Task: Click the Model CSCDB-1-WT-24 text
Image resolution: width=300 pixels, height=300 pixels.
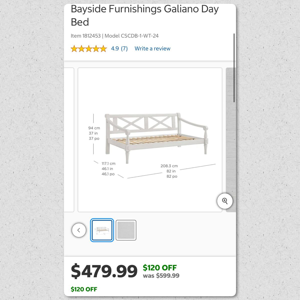Action: pyautogui.click(x=131, y=36)
